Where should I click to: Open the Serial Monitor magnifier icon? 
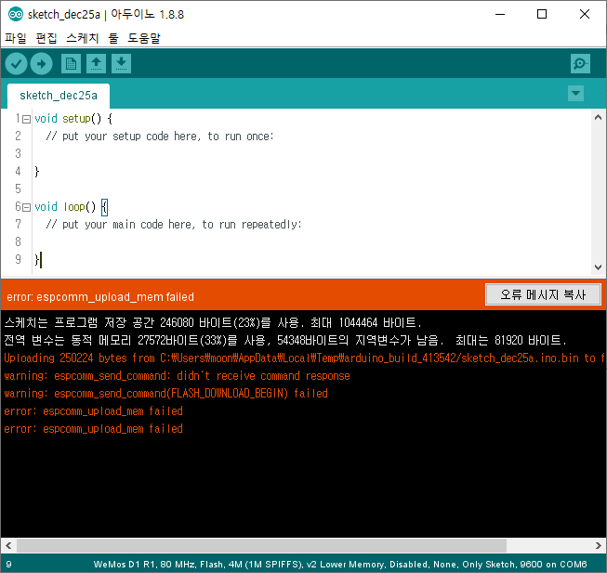click(580, 64)
